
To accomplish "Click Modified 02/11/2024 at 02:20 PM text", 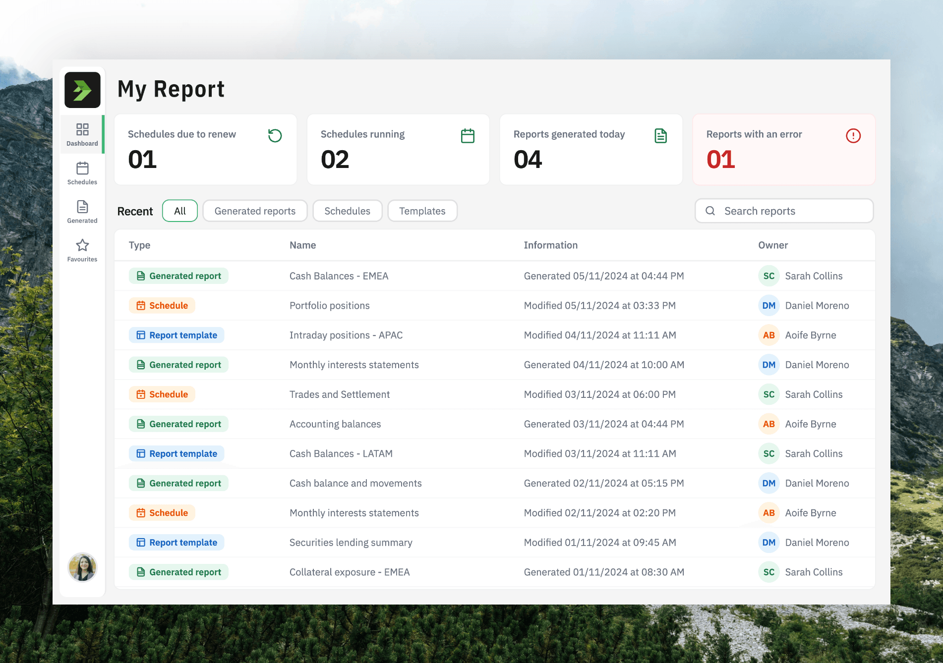I will 600,512.
